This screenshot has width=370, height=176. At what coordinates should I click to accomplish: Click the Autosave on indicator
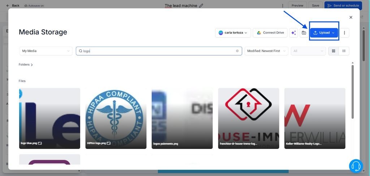click(x=34, y=6)
